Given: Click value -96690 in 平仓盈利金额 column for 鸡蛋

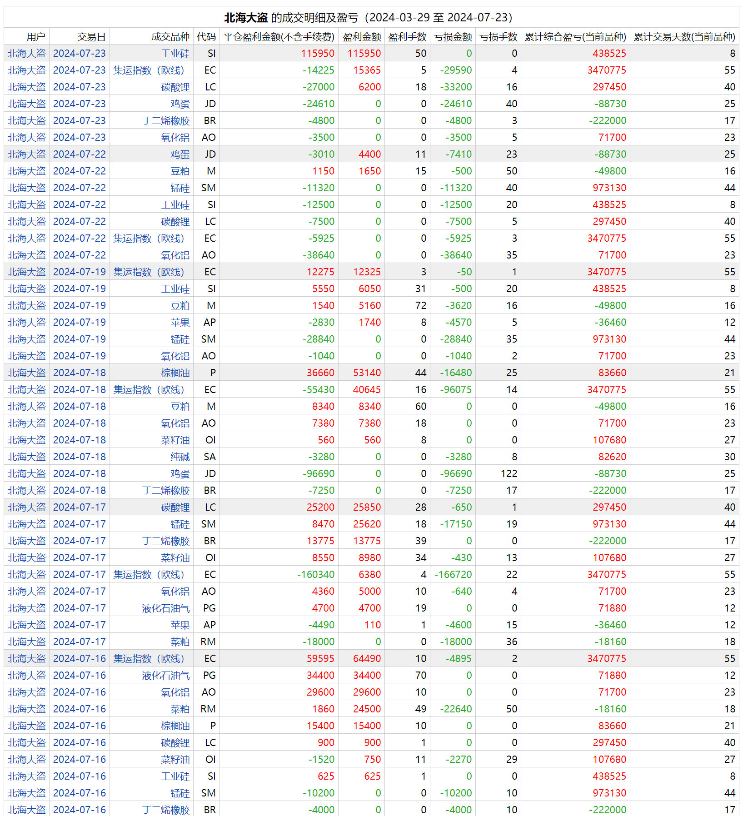Looking at the screenshot, I should point(319,473).
